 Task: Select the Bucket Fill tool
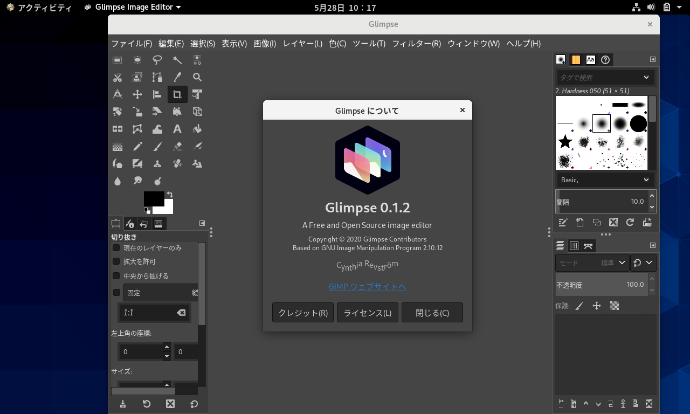coord(197,129)
